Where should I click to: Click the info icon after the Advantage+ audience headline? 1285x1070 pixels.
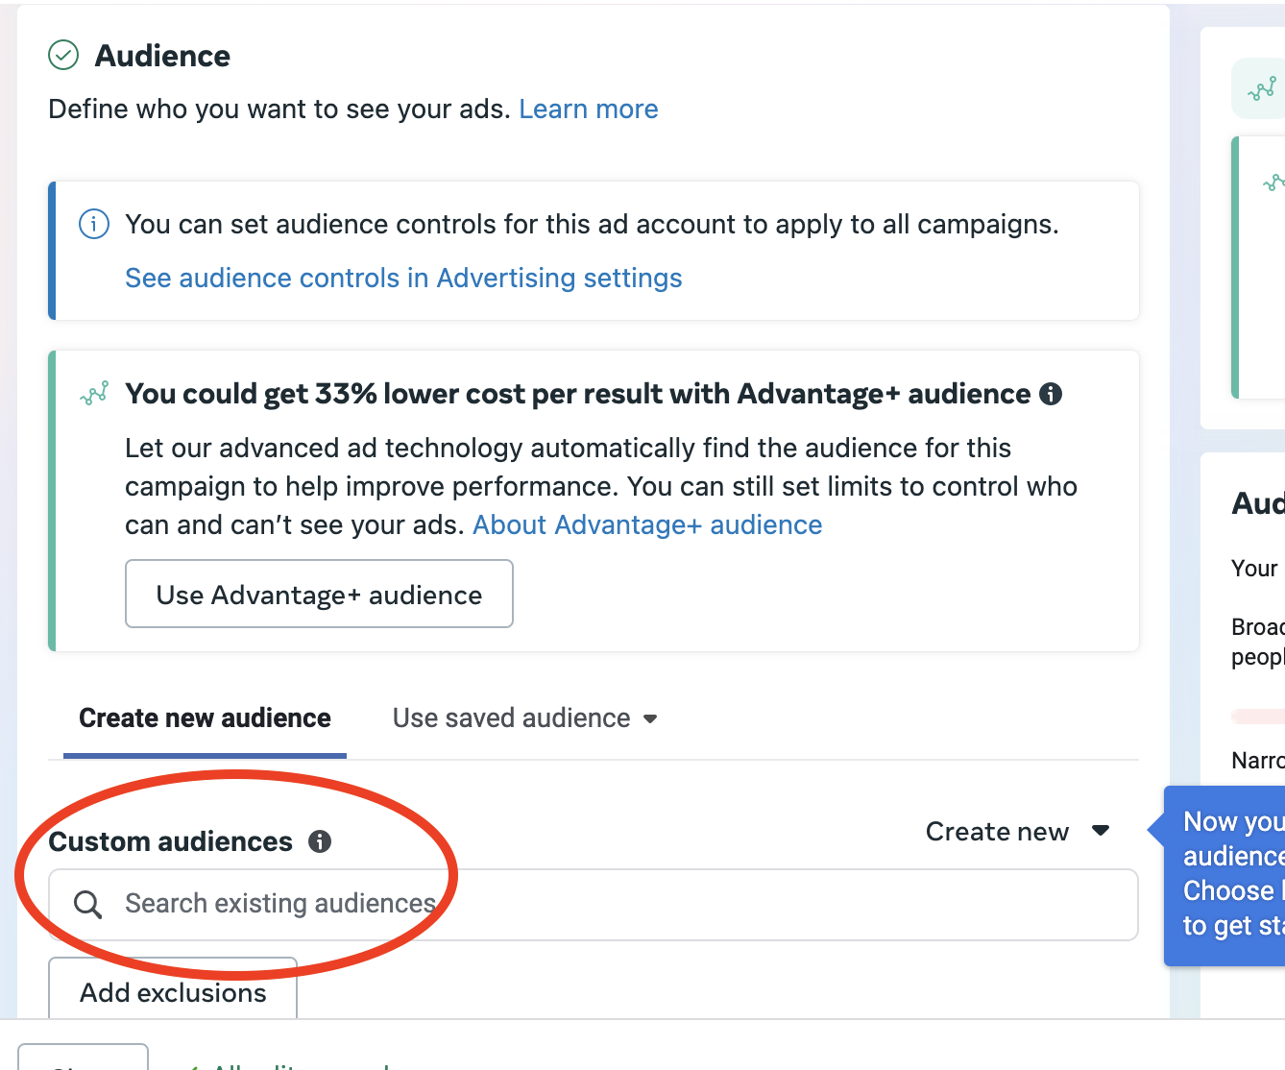click(x=1051, y=394)
